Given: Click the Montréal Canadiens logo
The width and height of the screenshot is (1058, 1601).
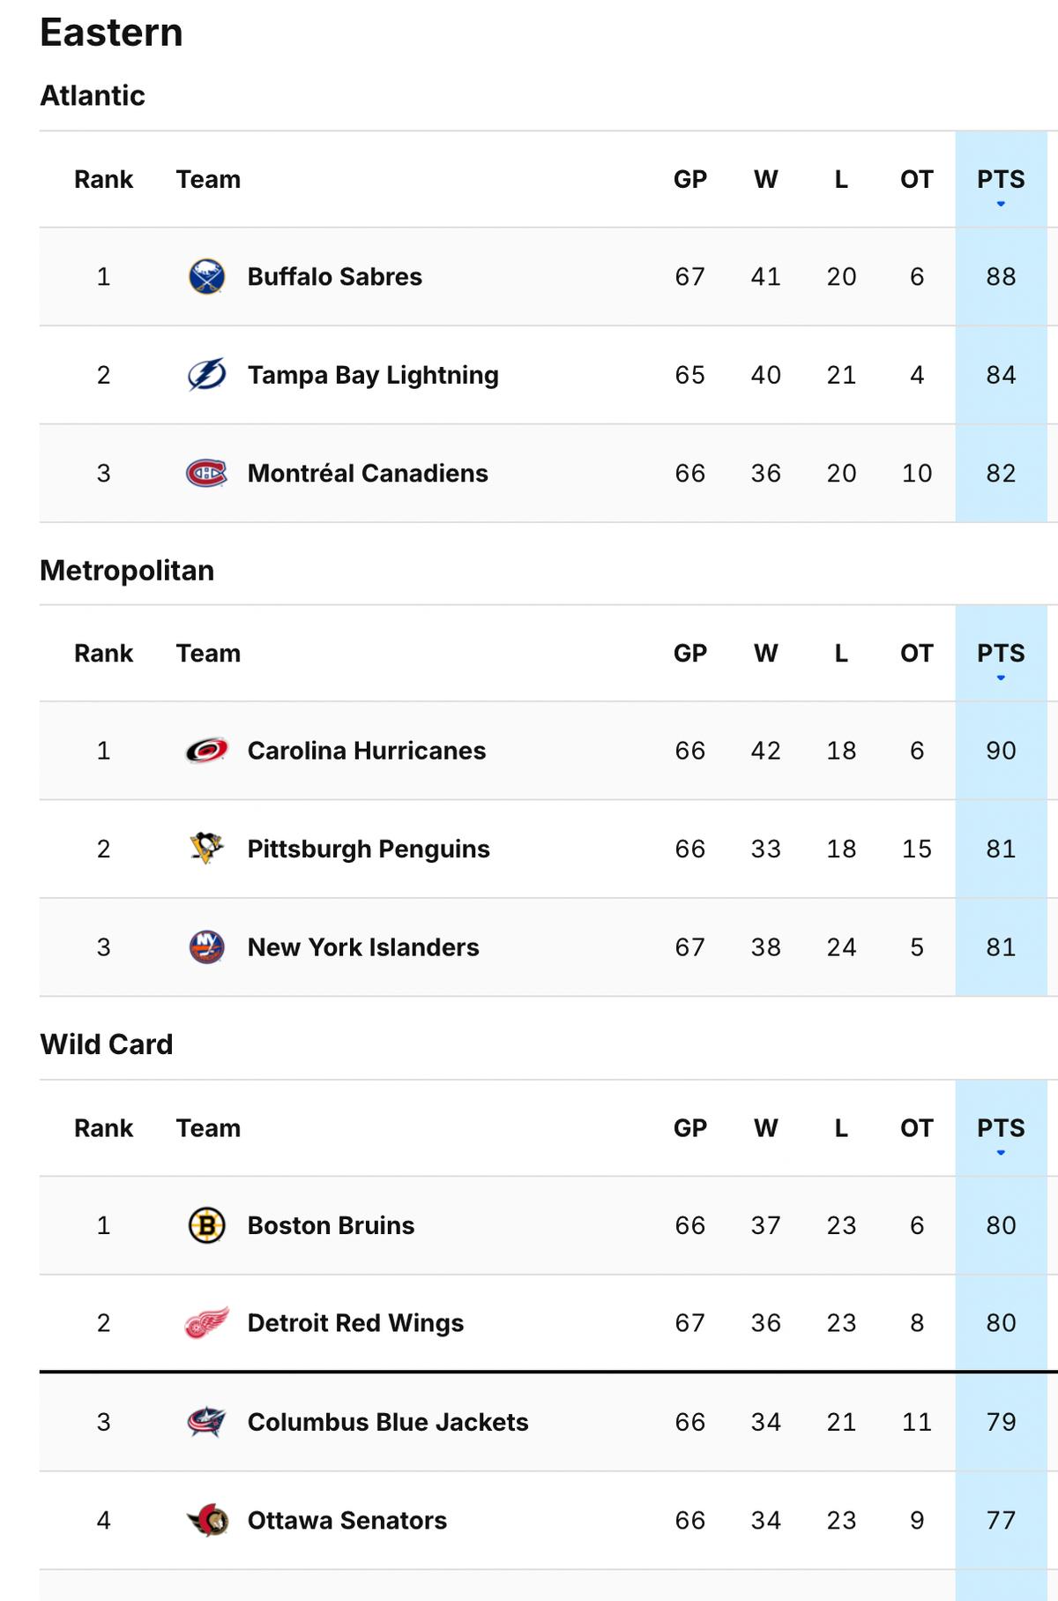Looking at the screenshot, I should coord(205,474).
